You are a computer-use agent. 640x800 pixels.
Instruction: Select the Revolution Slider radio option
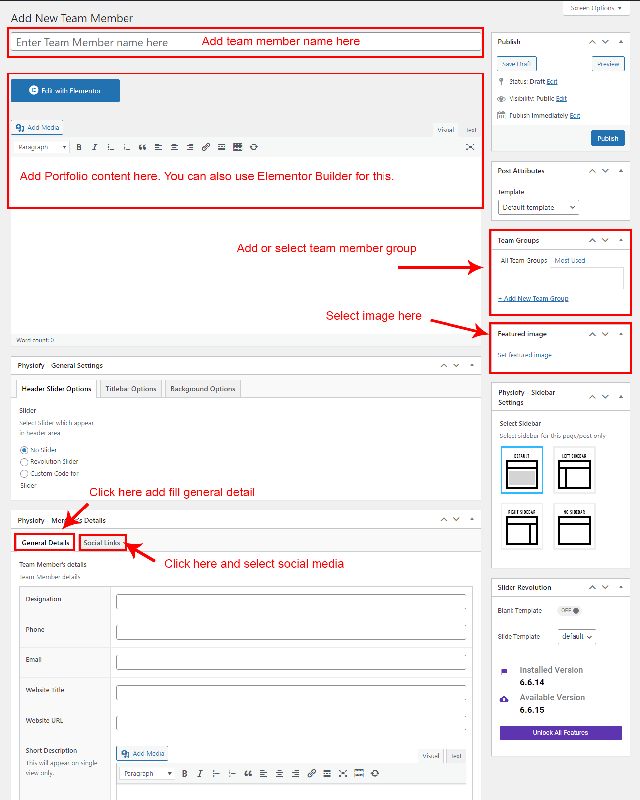point(24,462)
